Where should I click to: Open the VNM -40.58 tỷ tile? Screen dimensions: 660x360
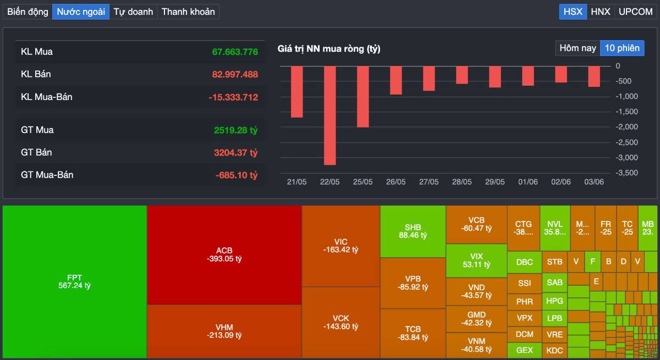476,345
